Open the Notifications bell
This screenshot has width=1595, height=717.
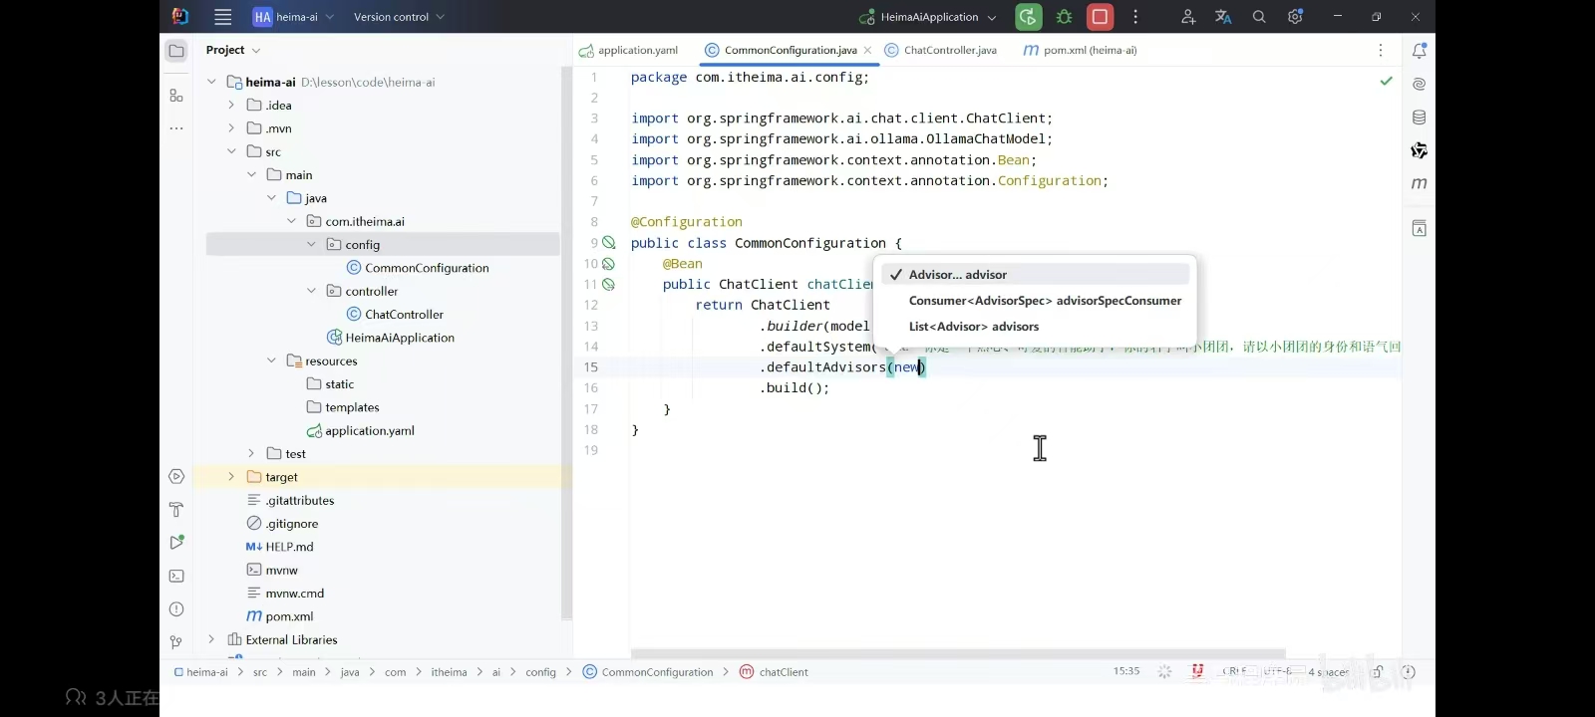pos(1419,51)
